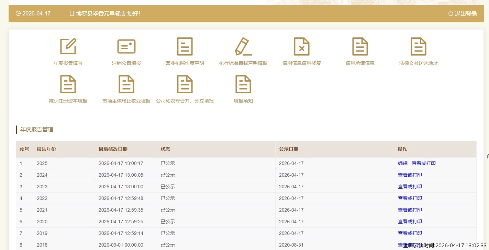Viewport: 489px width, 250px height.
Task: Open 查看或打印 for the 2022 report
Action: click(x=410, y=198)
